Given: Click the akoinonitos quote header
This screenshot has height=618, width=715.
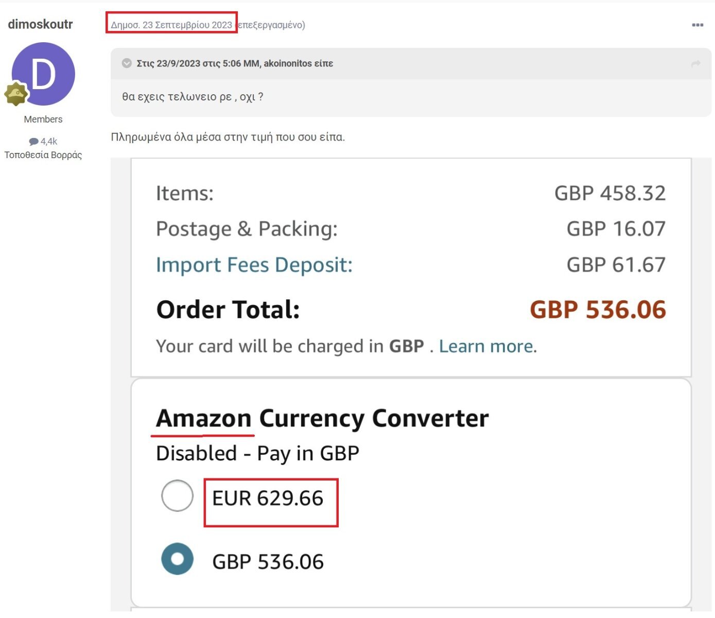Looking at the screenshot, I should (235, 63).
